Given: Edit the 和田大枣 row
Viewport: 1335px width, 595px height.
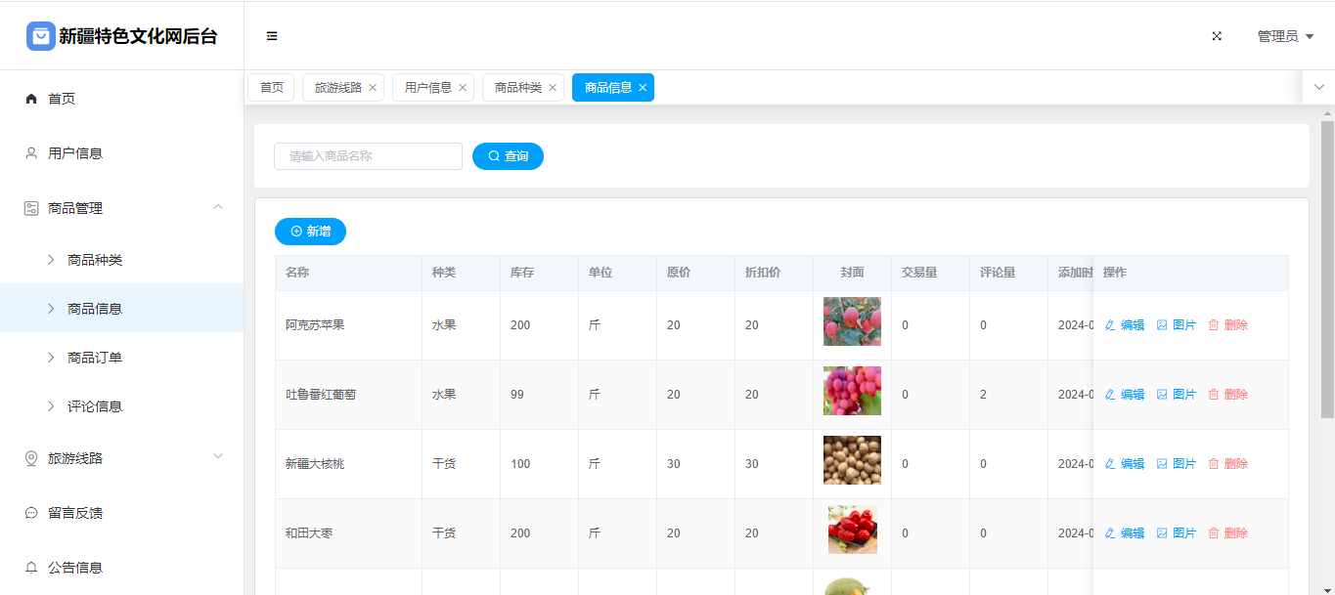Looking at the screenshot, I should pyautogui.click(x=1125, y=533).
